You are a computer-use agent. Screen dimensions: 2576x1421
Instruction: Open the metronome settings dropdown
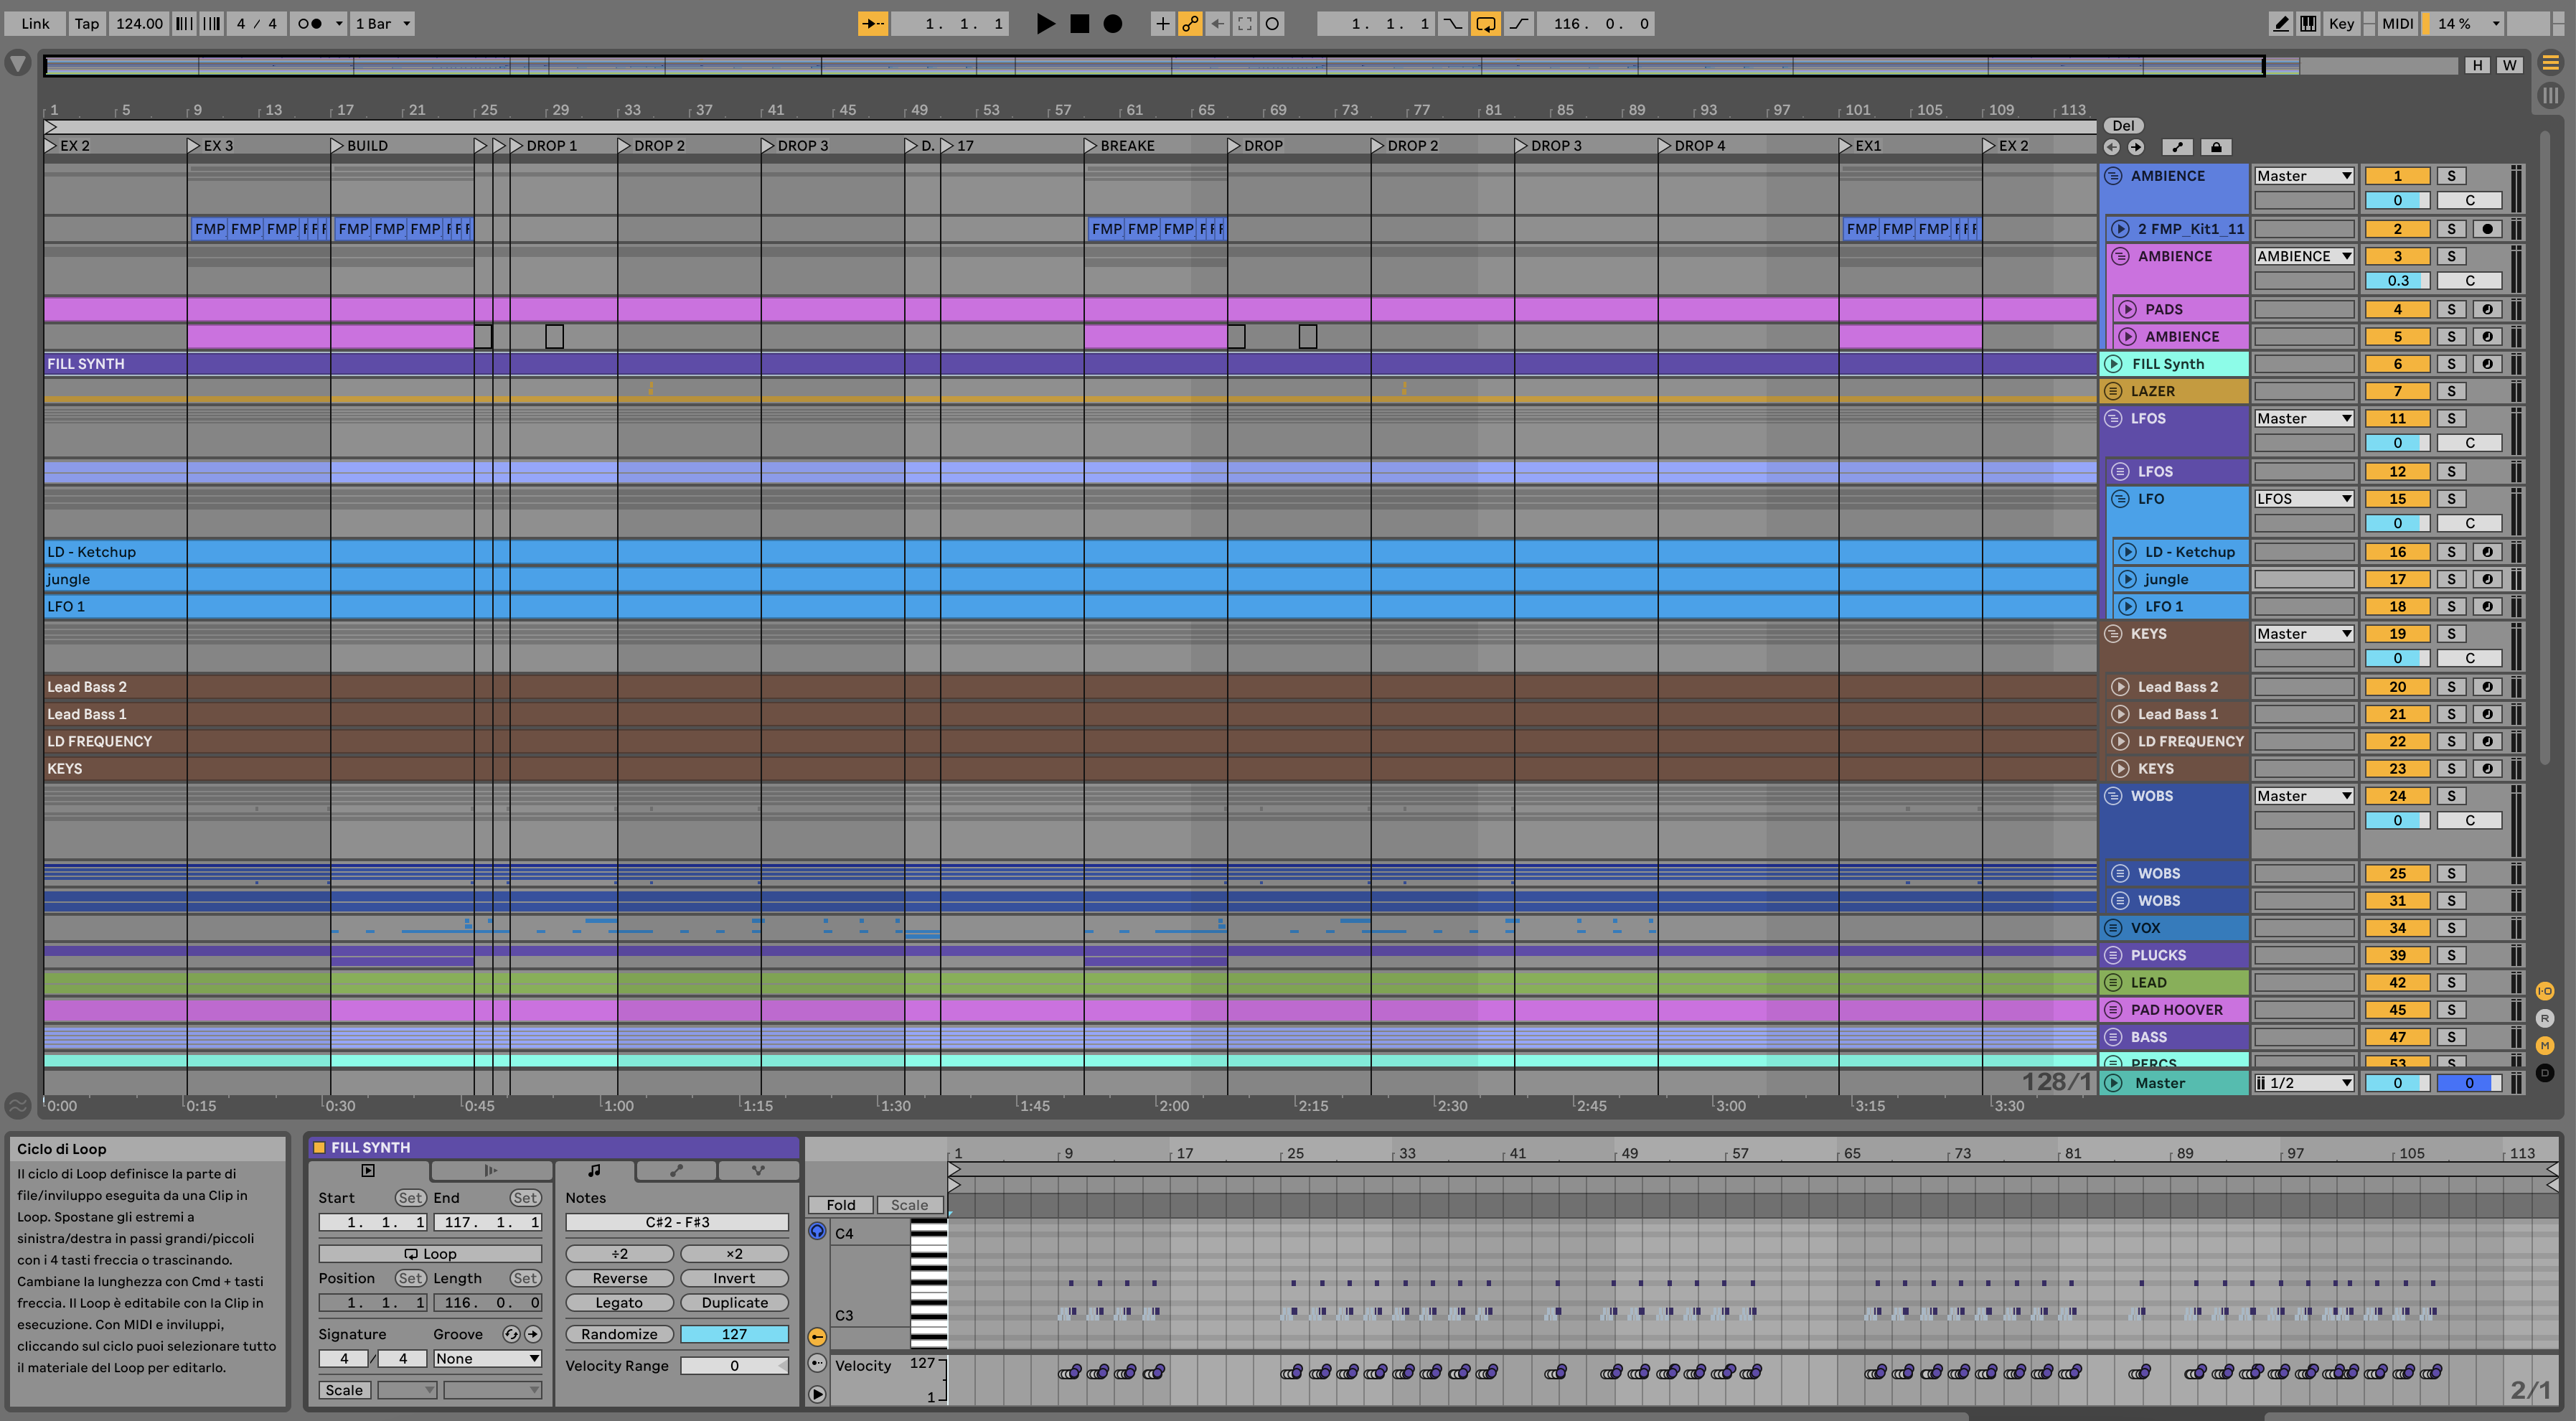(339, 23)
